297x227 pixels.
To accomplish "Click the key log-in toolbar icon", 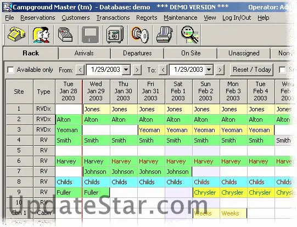I will tap(140, 35).
